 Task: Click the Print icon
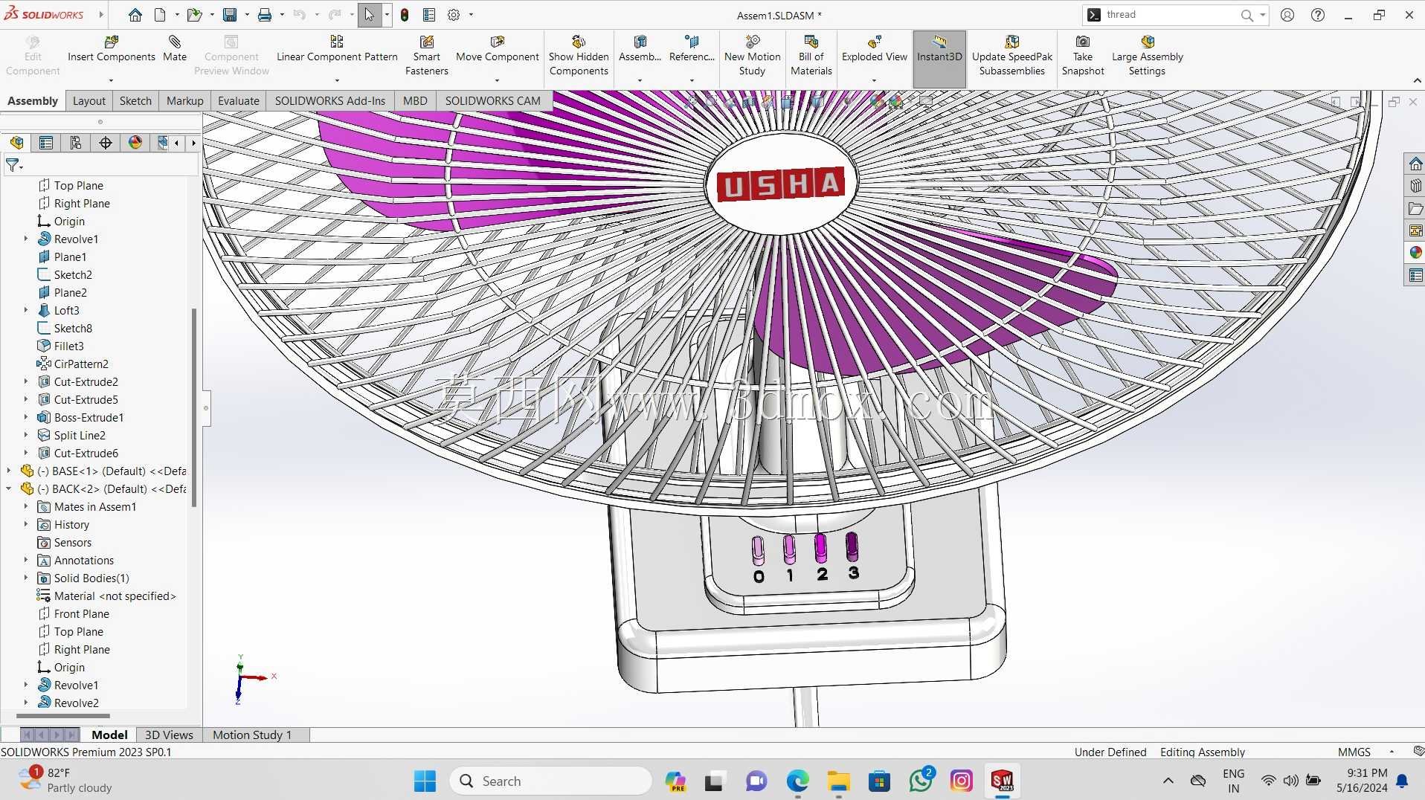(x=264, y=15)
